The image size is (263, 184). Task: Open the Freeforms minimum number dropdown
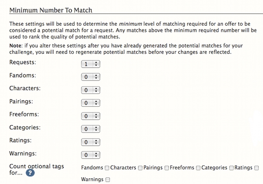click(90, 116)
